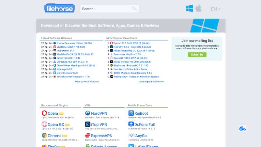This screenshot has height=147, width=261.
Task: Click the search magnifier icon
Action: (x=134, y=8)
